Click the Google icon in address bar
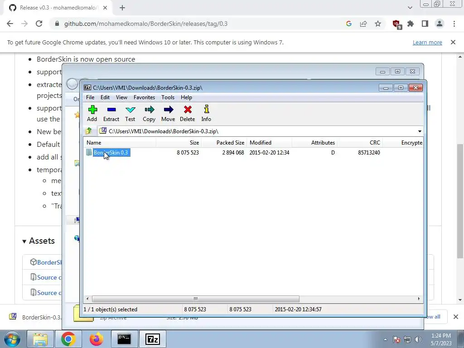This screenshot has width=464, height=348. pos(349,24)
